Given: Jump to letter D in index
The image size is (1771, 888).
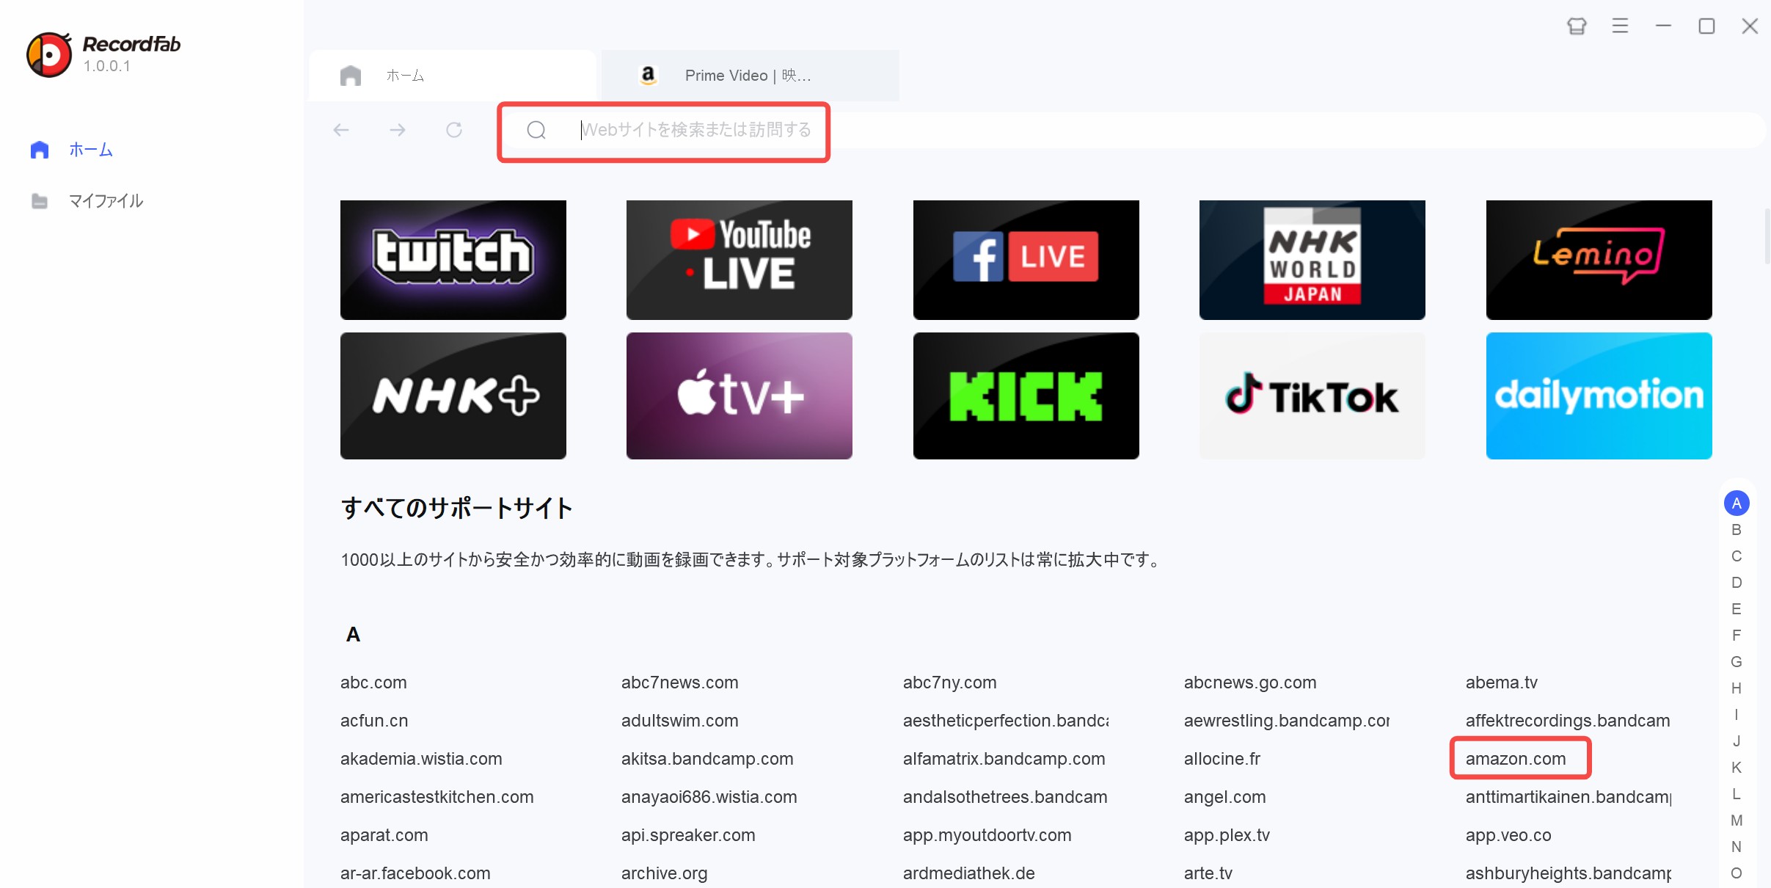Looking at the screenshot, I should click(1737, 583).
